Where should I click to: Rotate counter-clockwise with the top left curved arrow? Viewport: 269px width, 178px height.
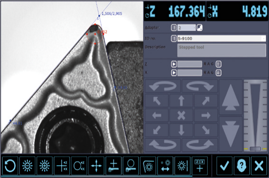[163, 86]
